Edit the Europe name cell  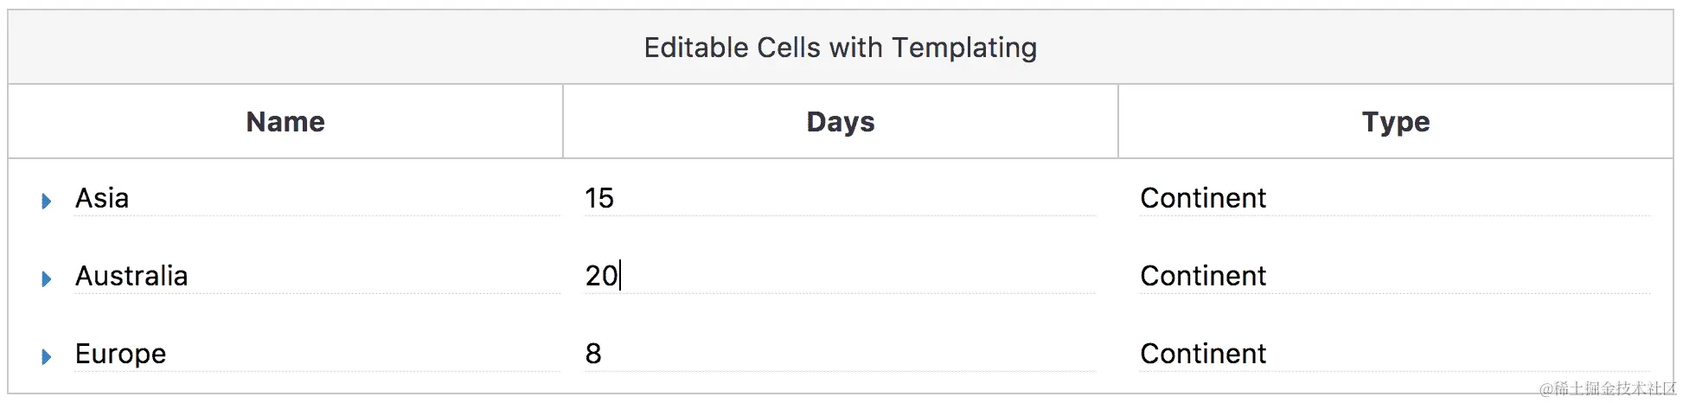[x=317, y=354]
